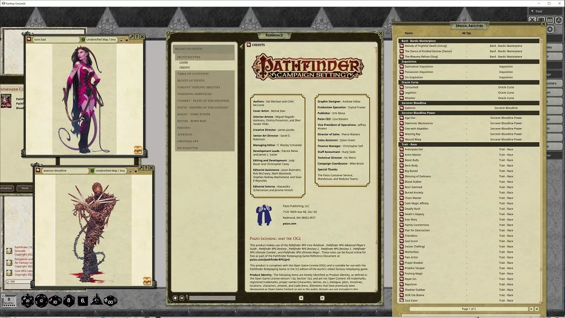This screenshot has width=565, height=318.
Task: Open the gear options icon in sidebar
Action: 550,29
